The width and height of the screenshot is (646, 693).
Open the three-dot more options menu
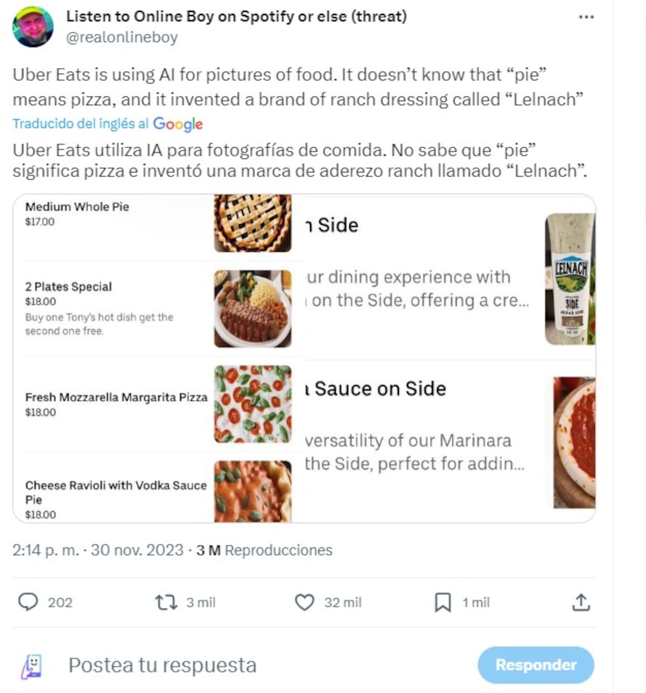click(586, 17)
